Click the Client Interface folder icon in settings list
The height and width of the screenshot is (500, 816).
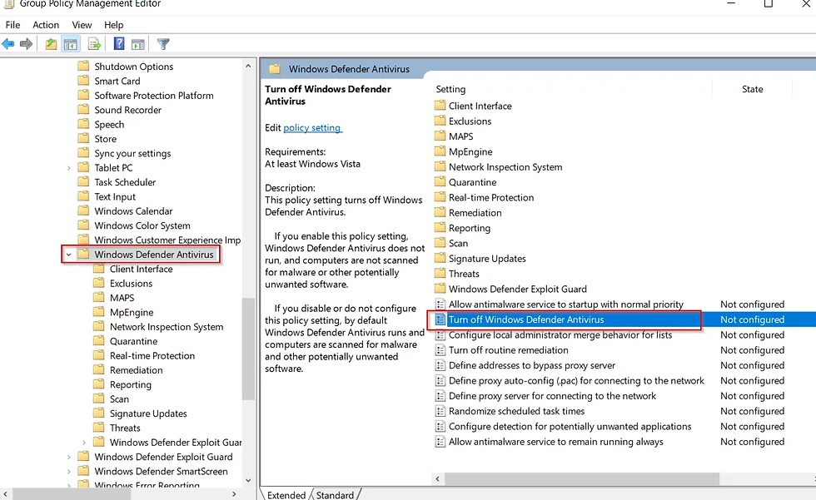(440, 106)
